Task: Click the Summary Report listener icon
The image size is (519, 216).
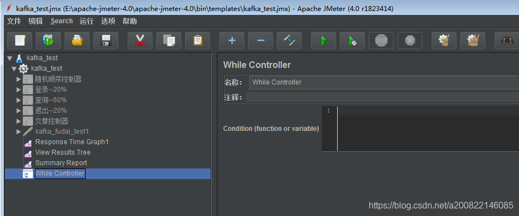Action: tap(28, 164)
